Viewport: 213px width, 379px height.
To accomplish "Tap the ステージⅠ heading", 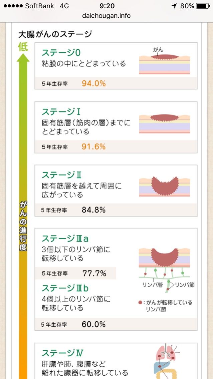I will [61, 112].
